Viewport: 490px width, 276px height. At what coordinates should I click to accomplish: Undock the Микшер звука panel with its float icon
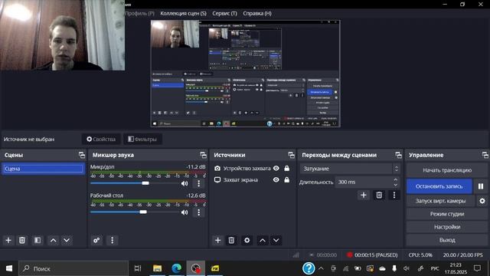(x=203, y=155)
